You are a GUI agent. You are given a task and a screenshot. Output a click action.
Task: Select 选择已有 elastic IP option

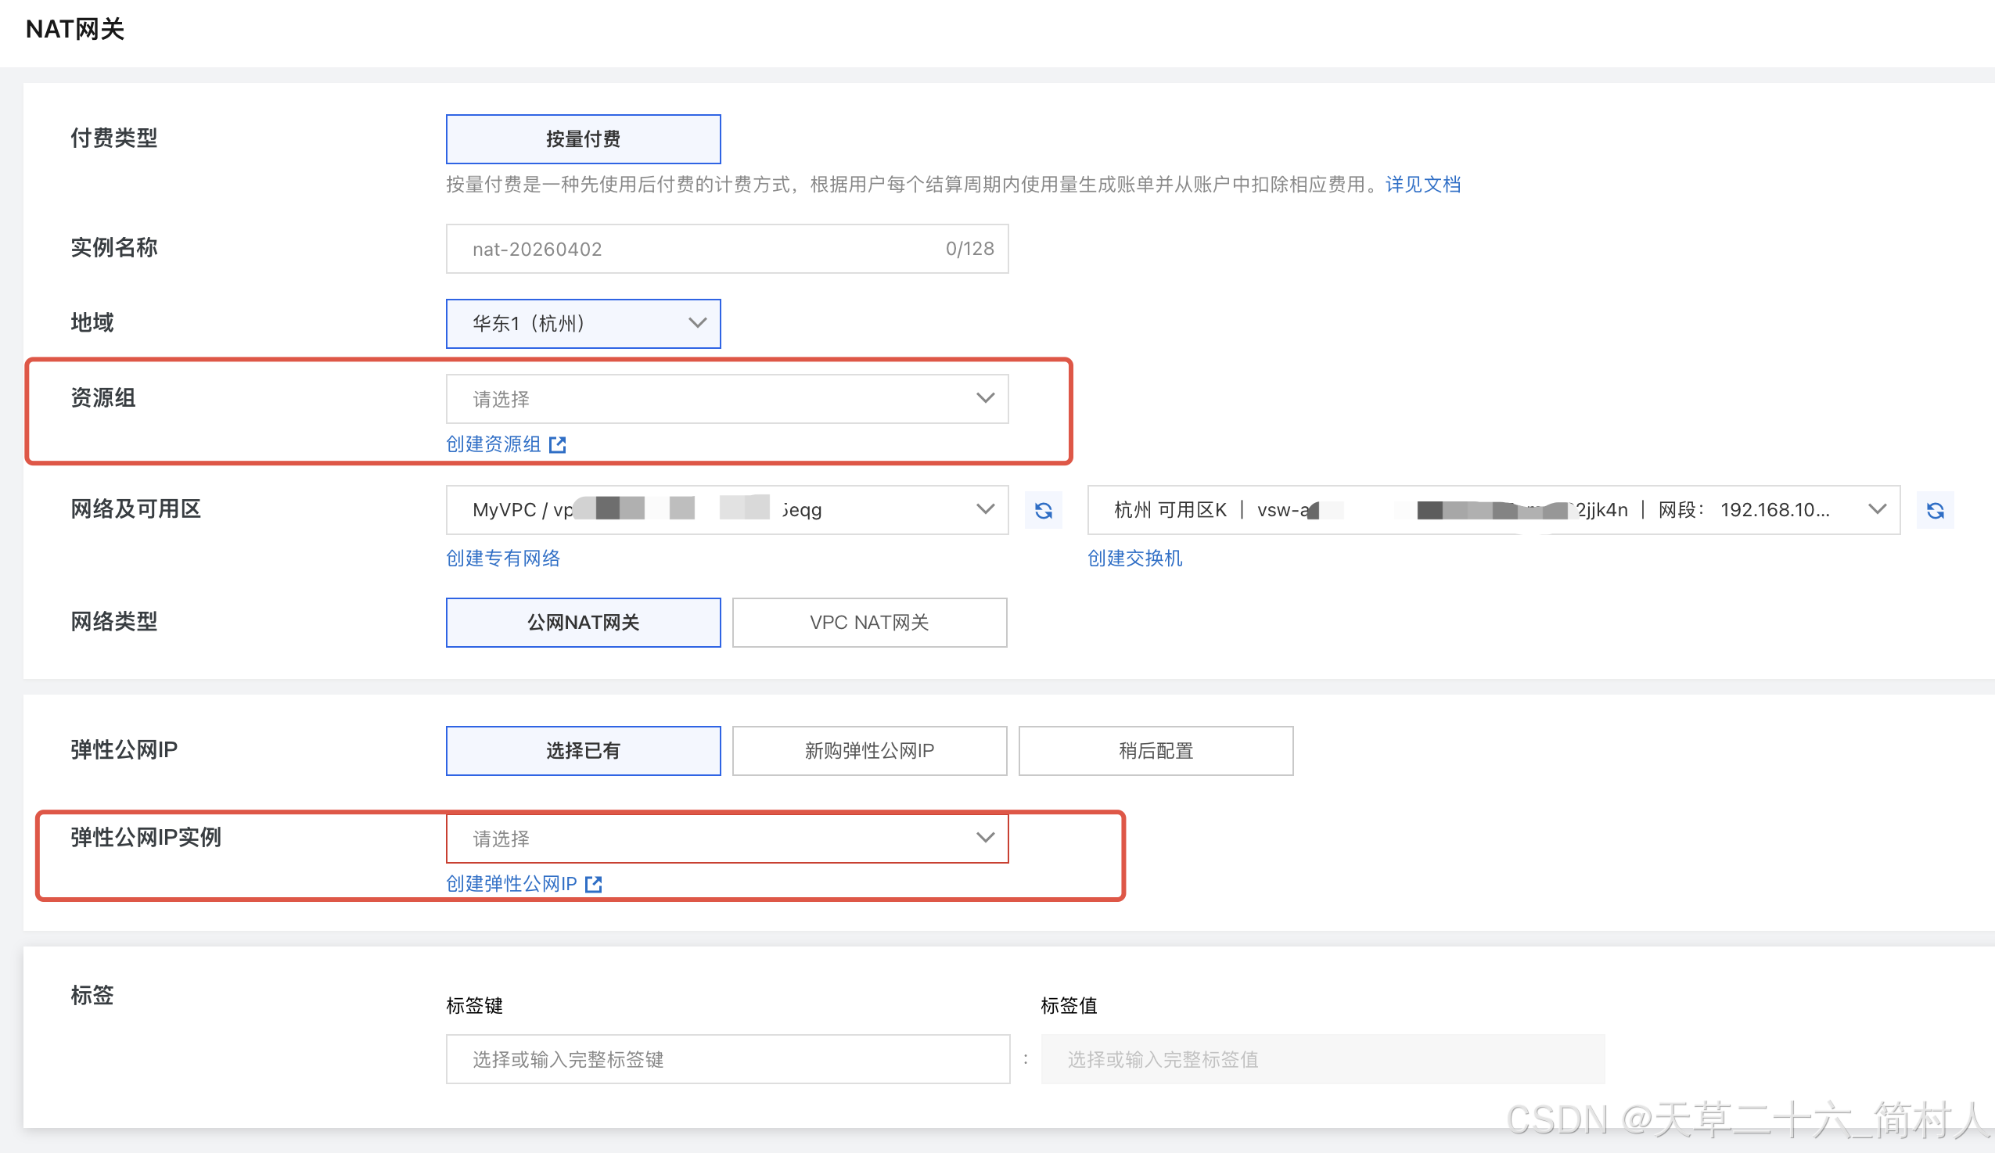pyautogui.click(x=583, y=751)
